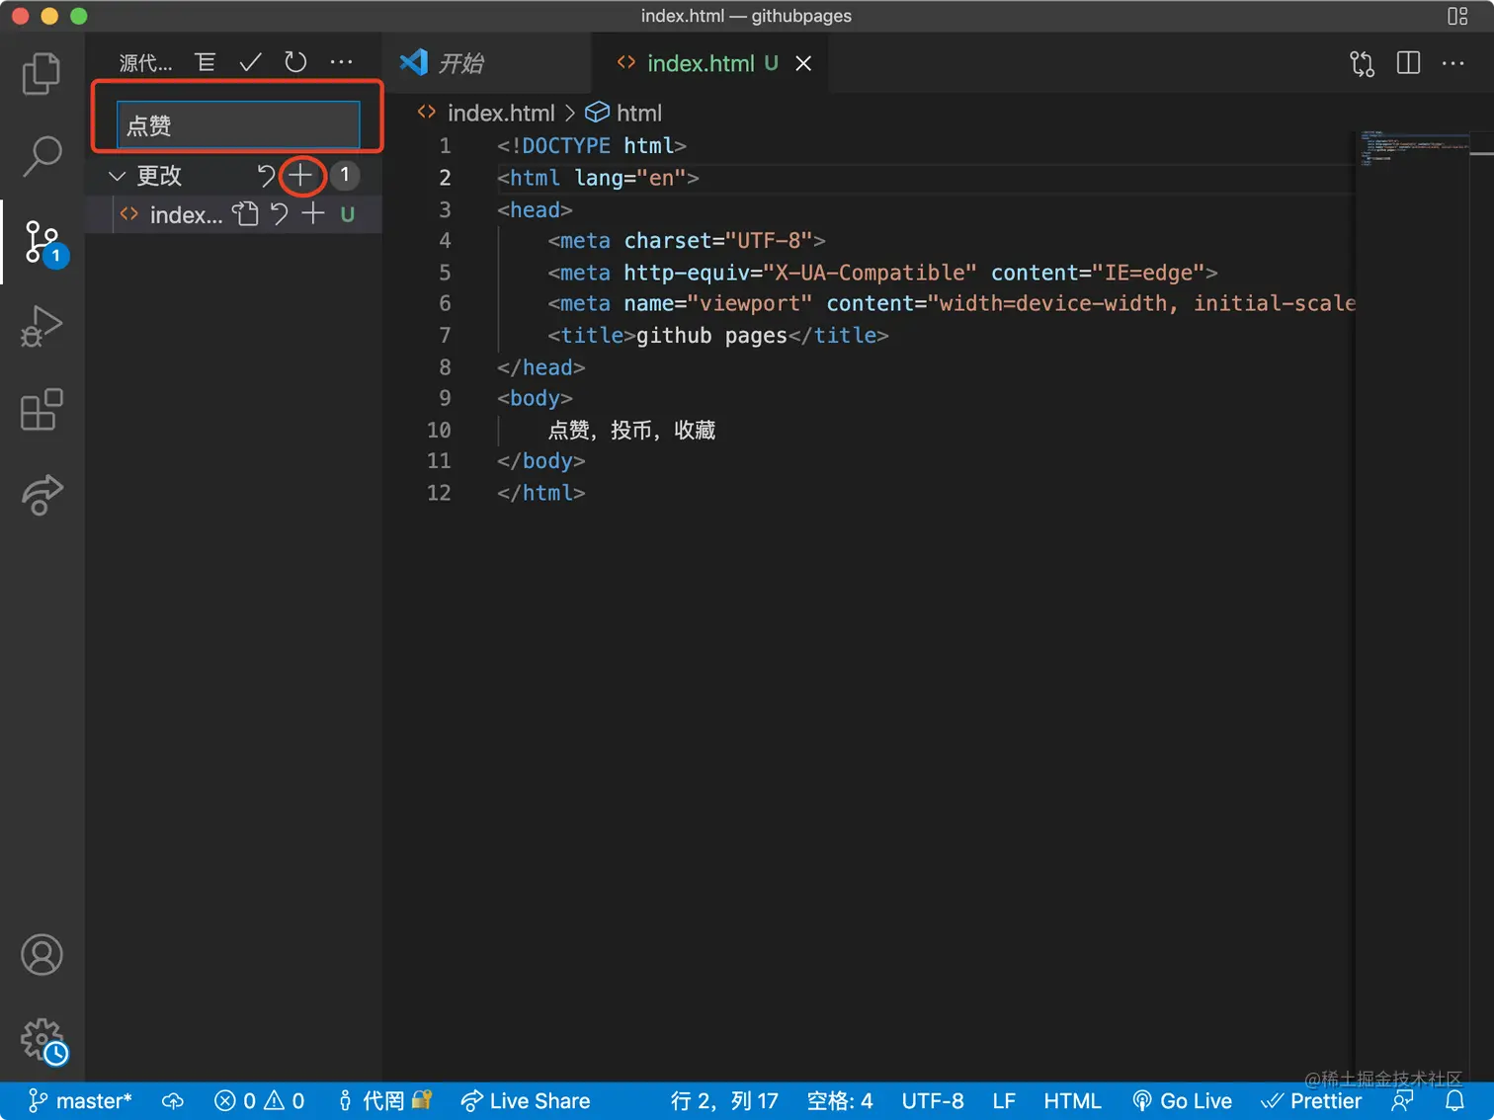Discard changes icon on index... row
The height and width of the screenshot is (1120, 1494).
[280, 214]
